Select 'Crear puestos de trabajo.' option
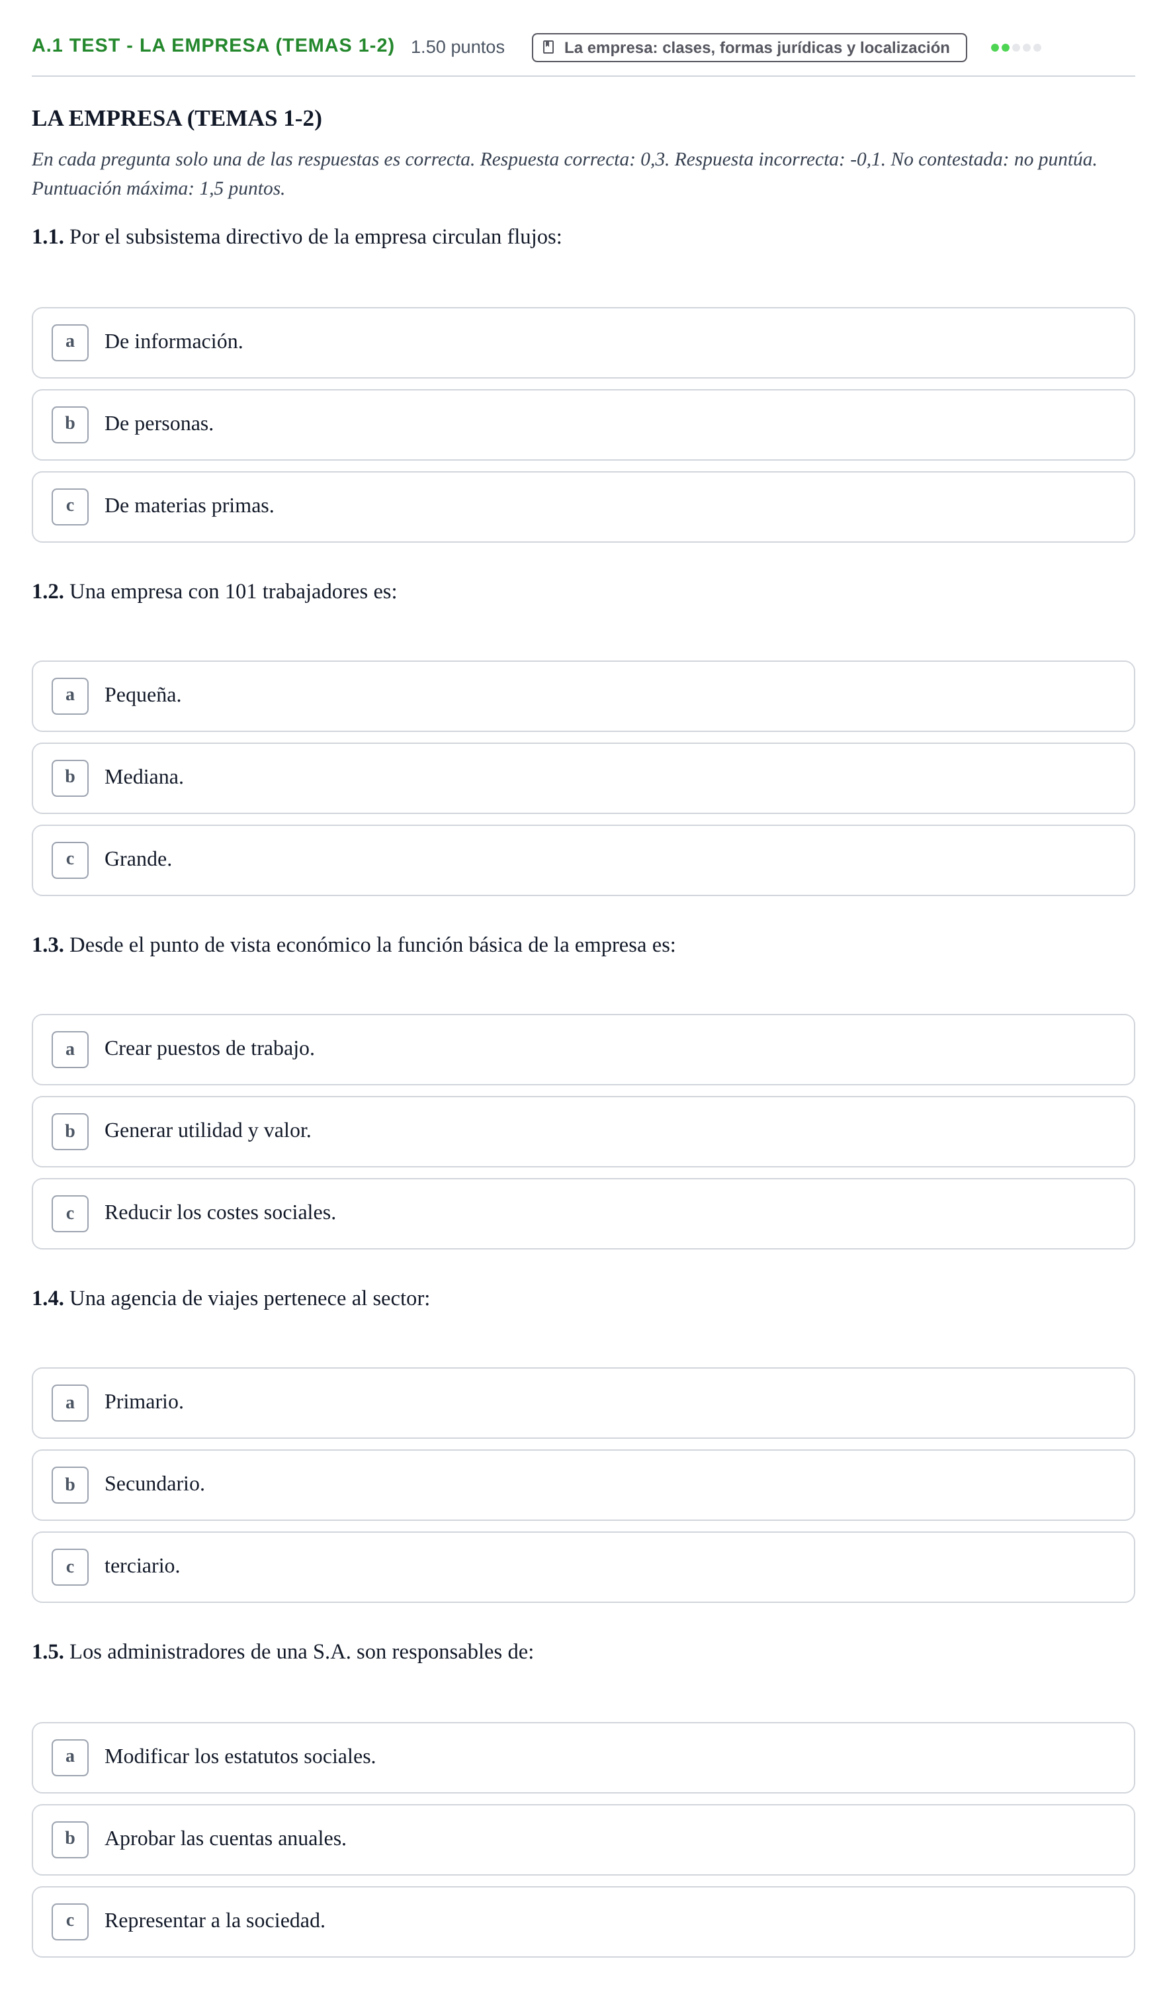The image size is (1167, 2000). tap(583, 1049)
